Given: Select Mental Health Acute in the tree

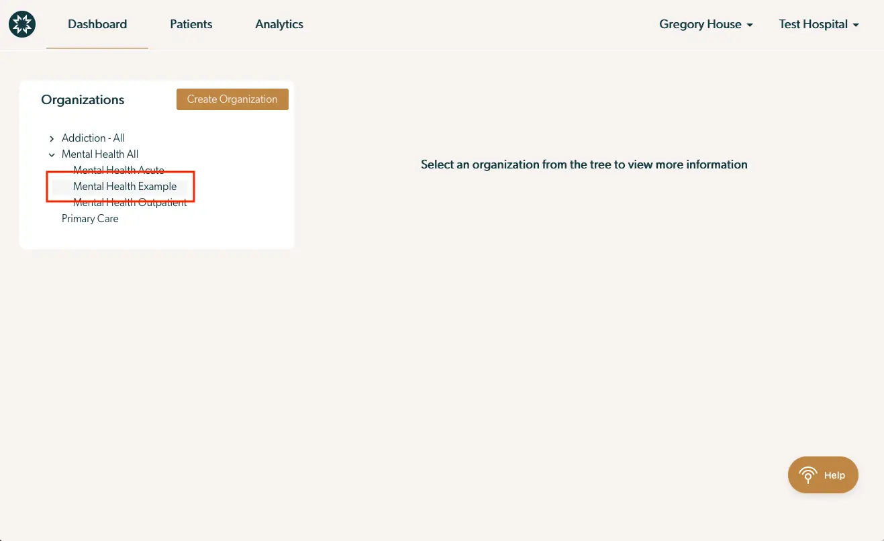Looking at the screenshot, I should tap(118, 170).
